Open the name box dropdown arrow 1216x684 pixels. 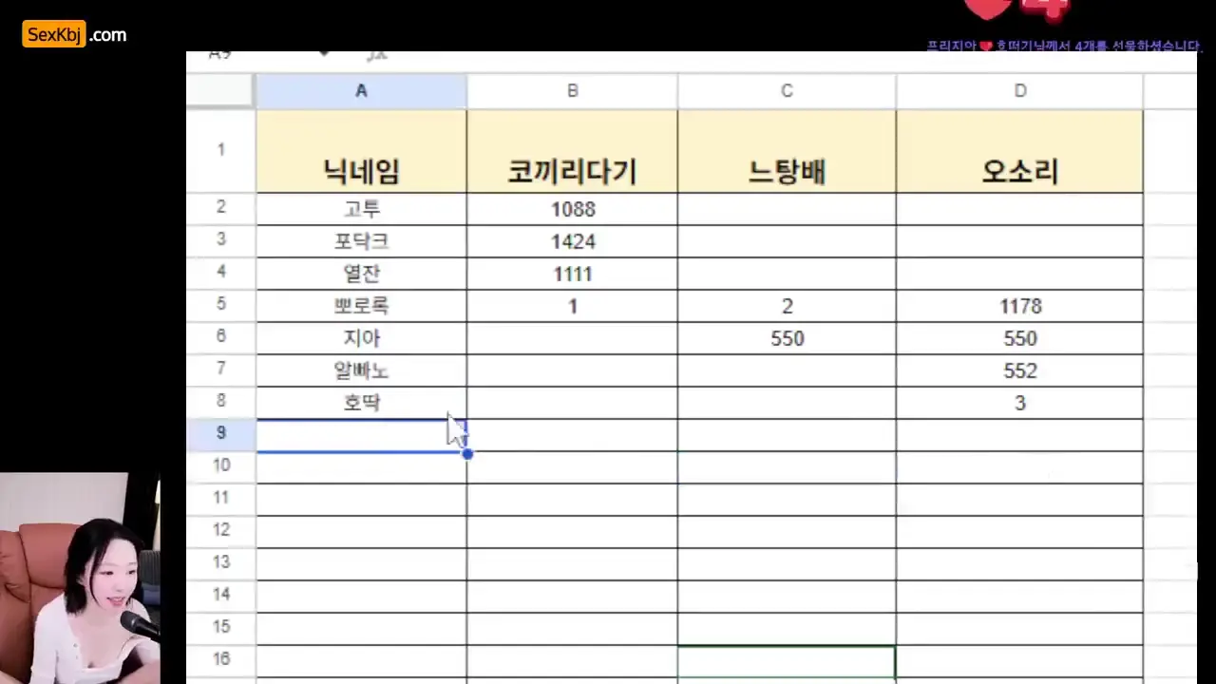pos(324,55)
